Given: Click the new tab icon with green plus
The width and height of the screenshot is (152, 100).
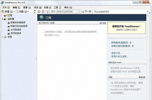Looking at the screenshot, I should click(47, 12).
